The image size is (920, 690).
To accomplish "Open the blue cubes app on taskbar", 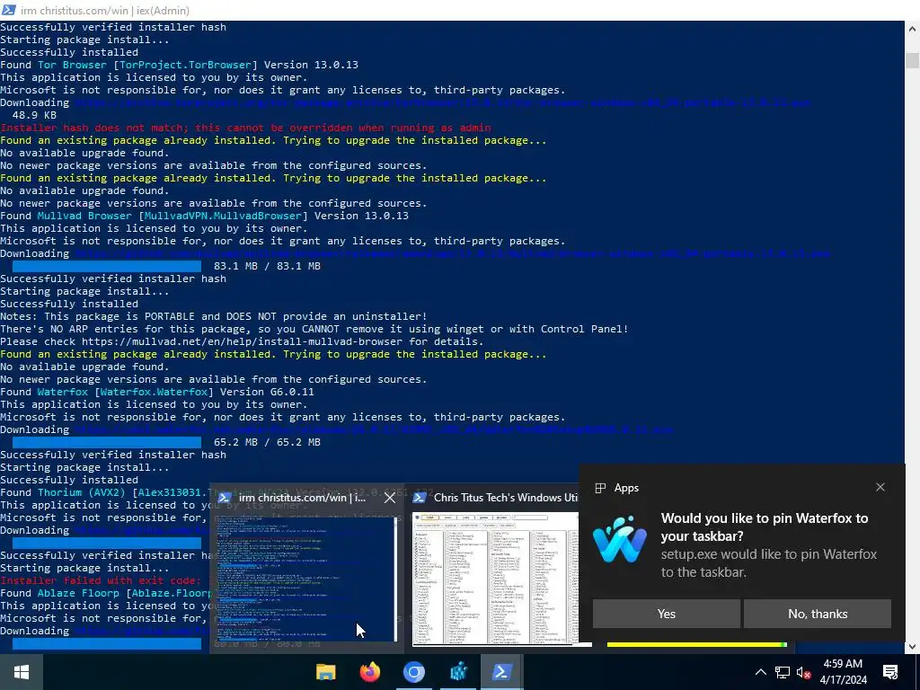I will [x=458, y=672].
